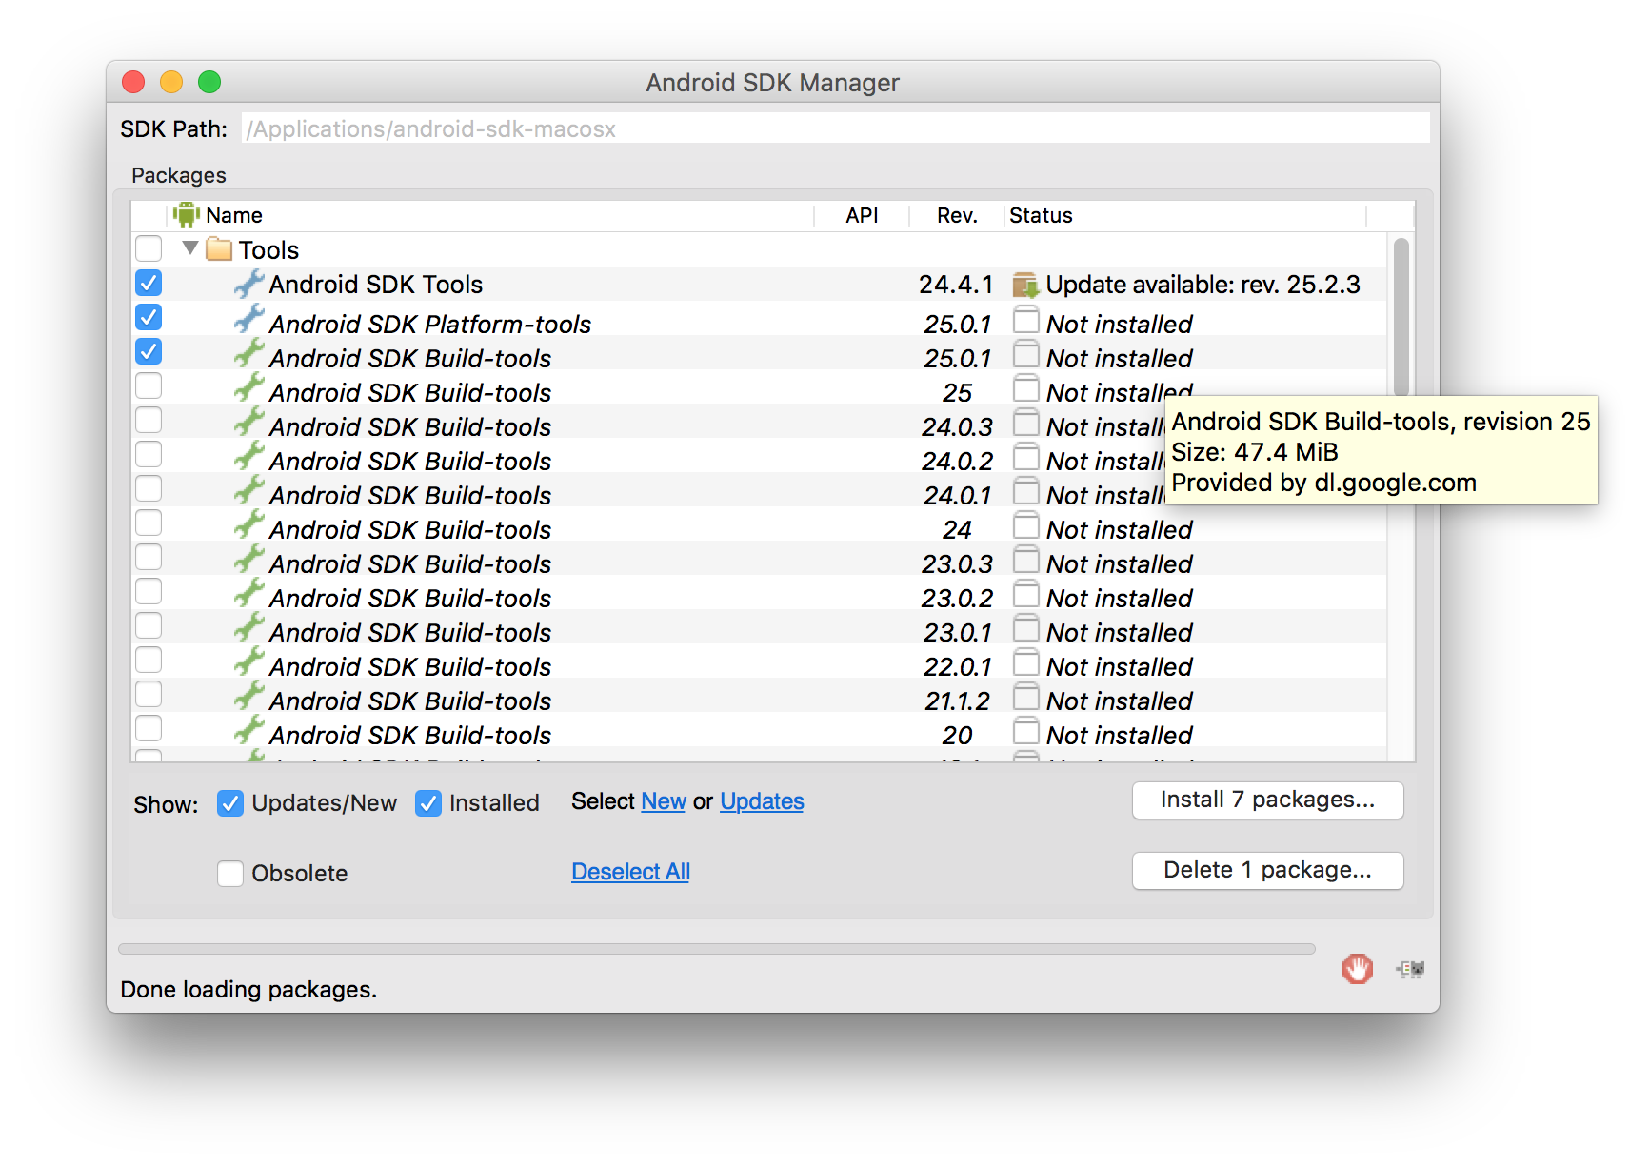Click wrench icon beside Android SDK Tools

[248, 284]
